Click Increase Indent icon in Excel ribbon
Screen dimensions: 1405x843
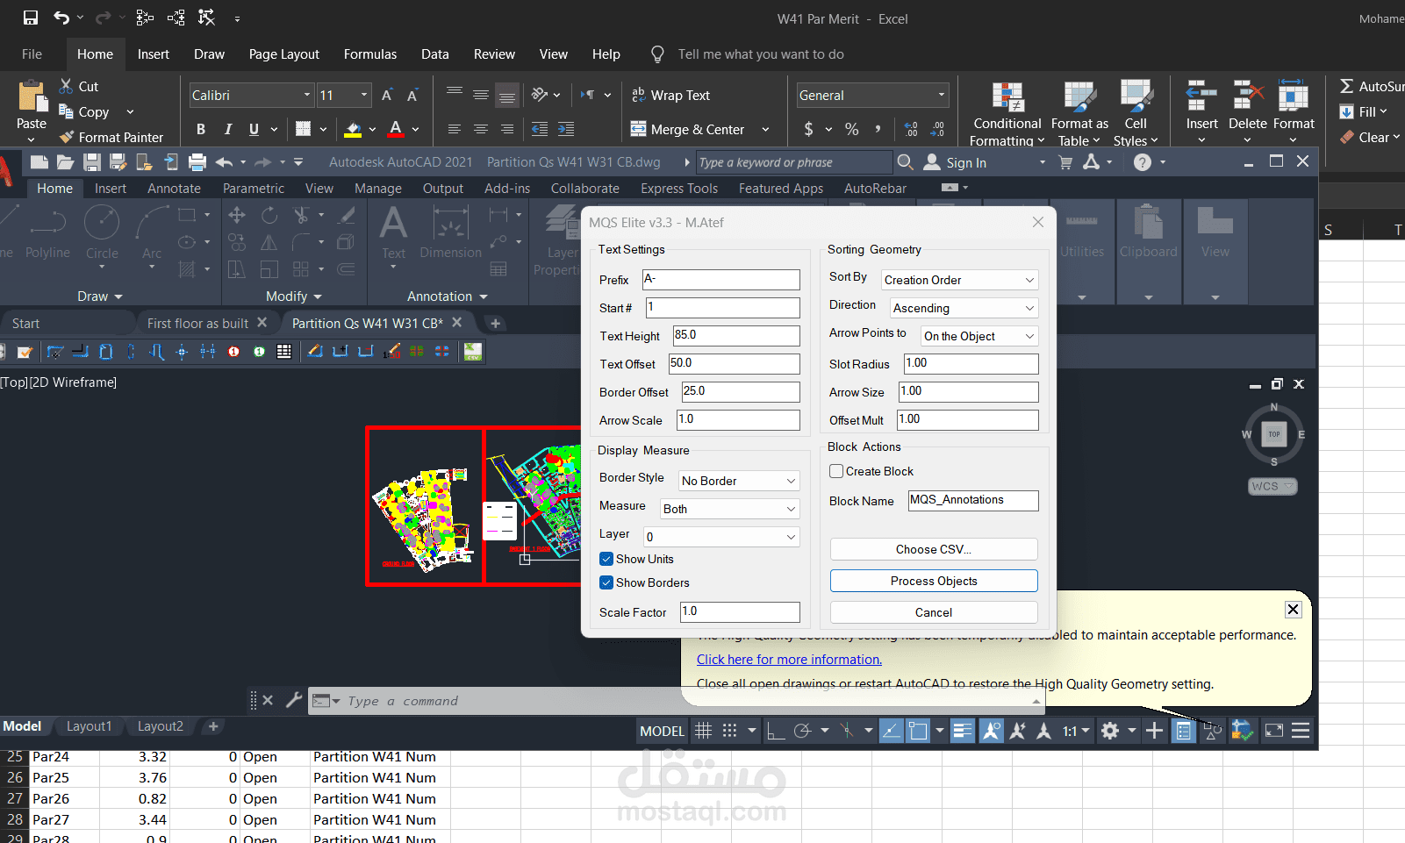(566, 129)
